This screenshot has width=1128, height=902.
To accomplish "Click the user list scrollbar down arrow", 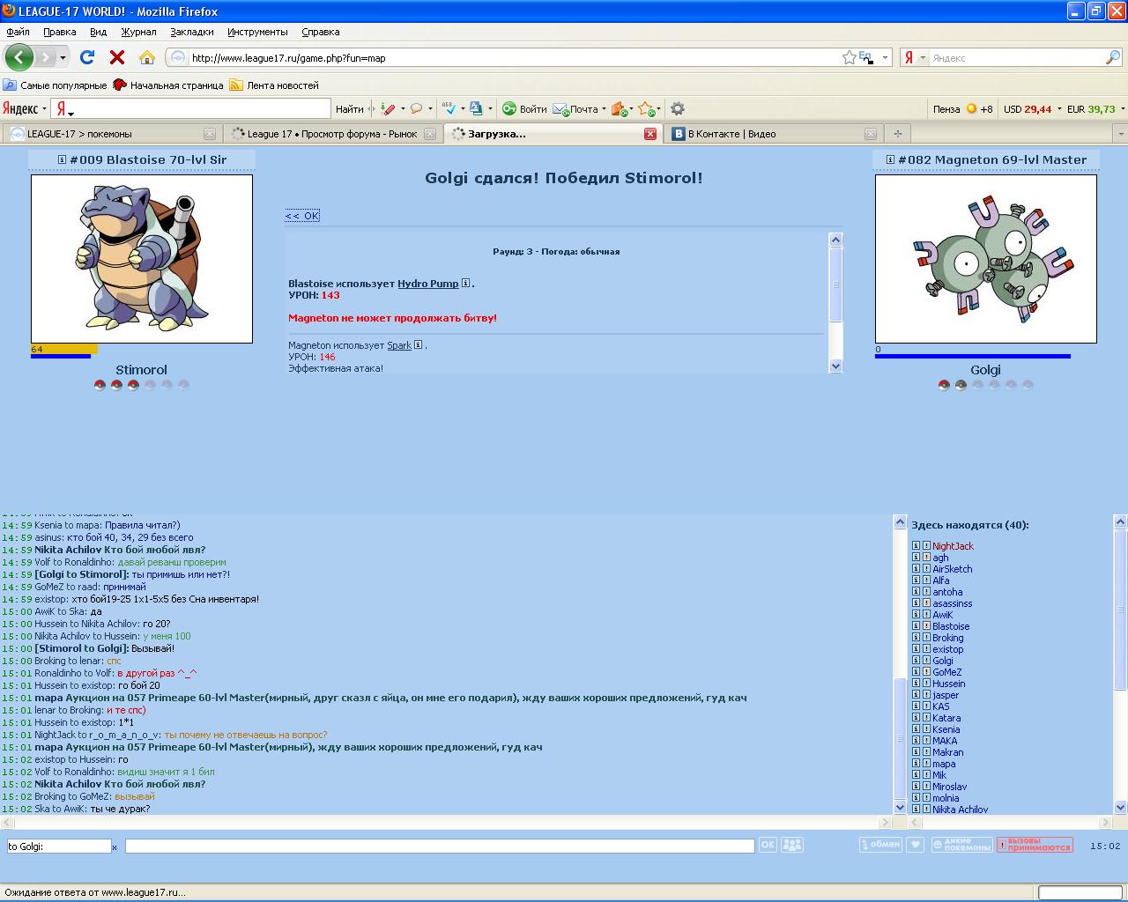I will click(1120, 807).
